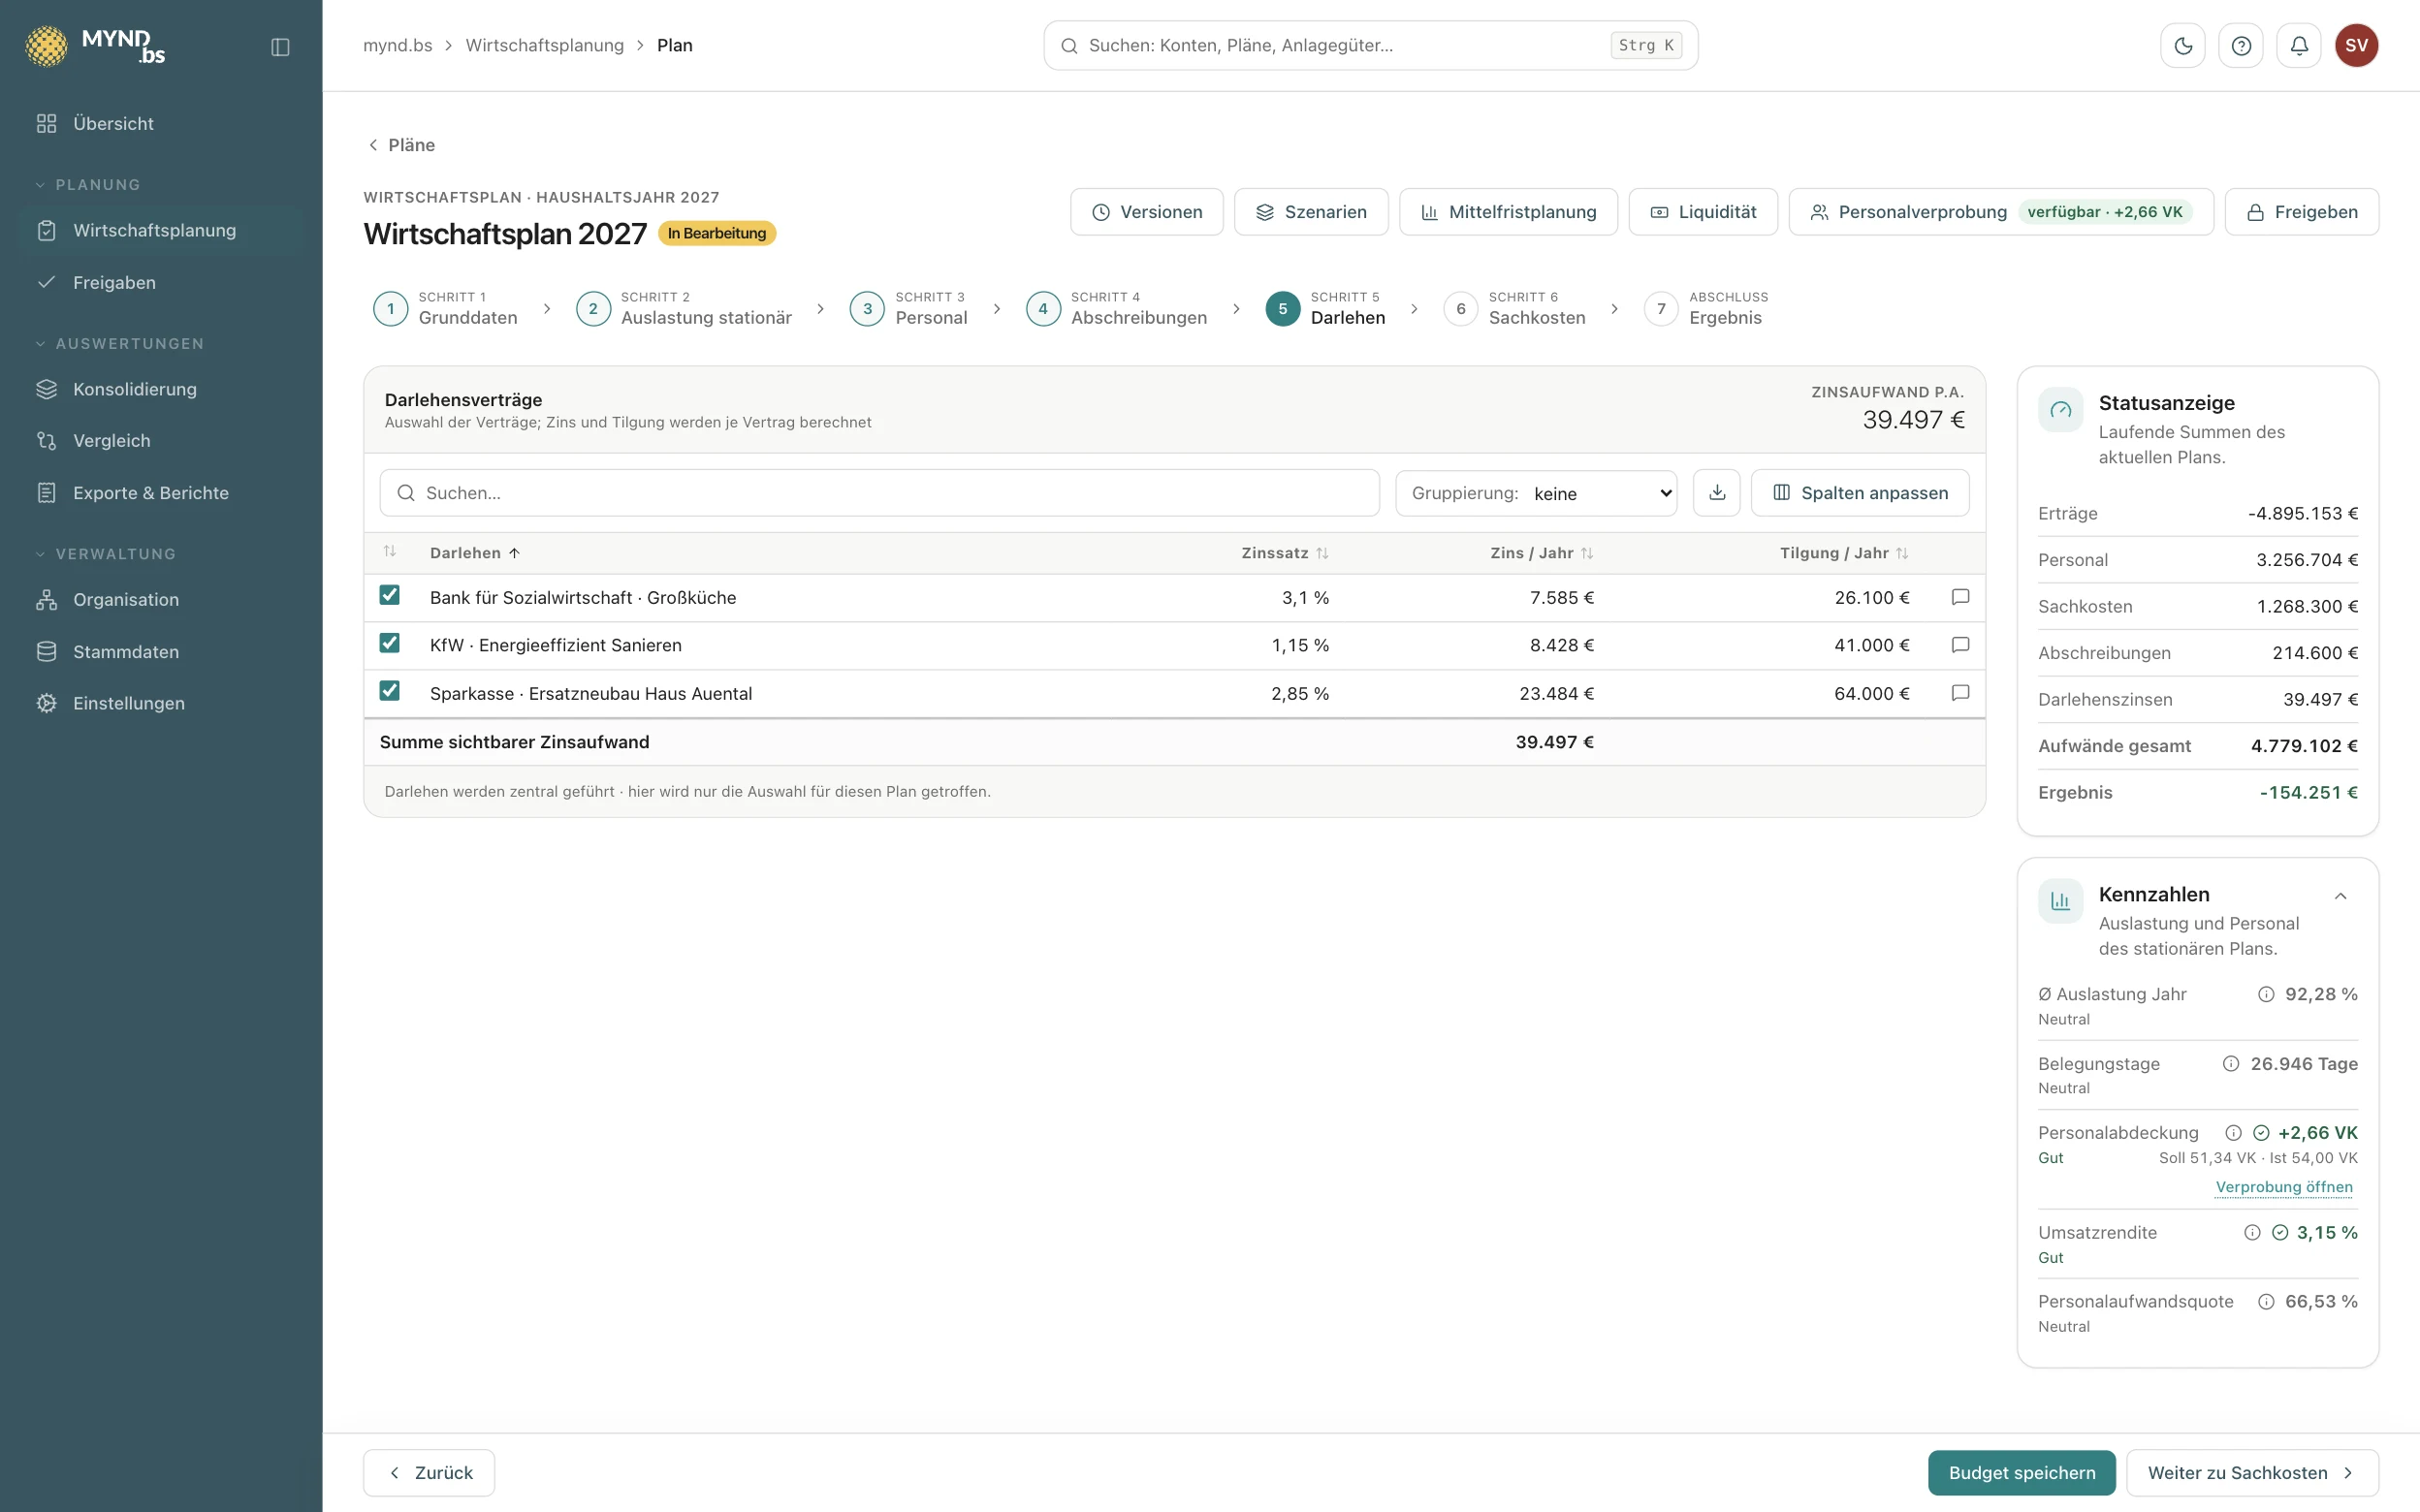Collapse the Kennzahlen panel

(2340, 896)
